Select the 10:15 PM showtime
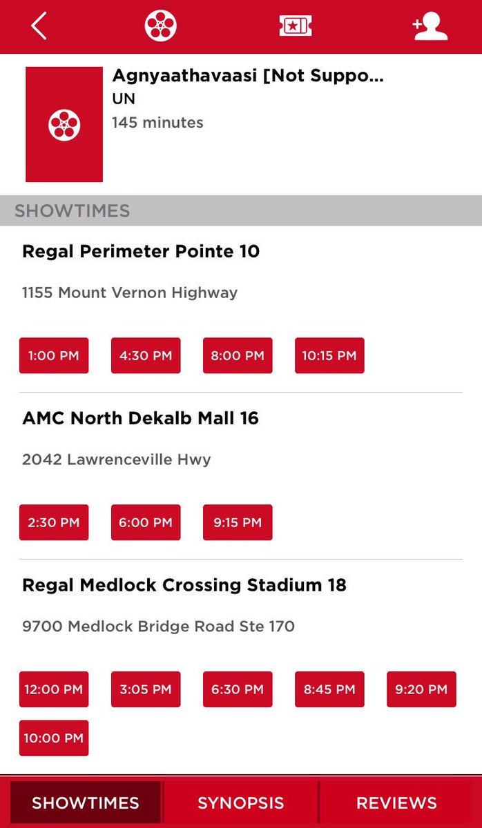The image size is (482, 828). pos(329,356)
